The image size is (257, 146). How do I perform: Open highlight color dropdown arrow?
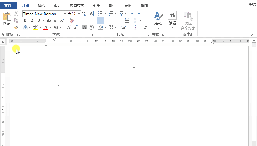[41, 28]
